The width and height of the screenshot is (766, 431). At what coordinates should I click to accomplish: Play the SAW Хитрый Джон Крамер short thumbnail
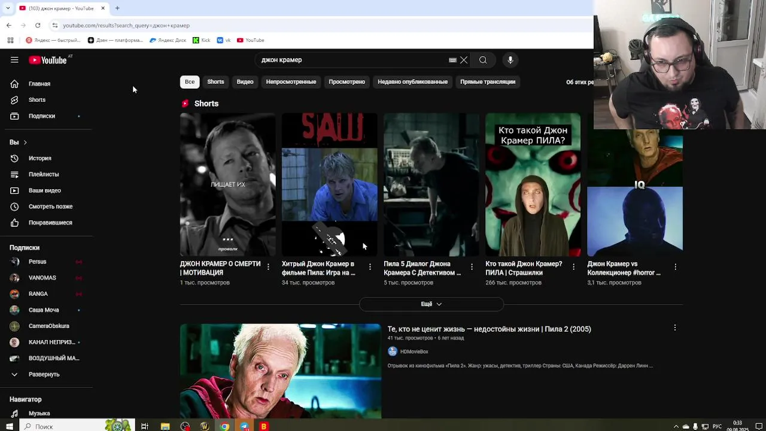pyautogui.click(x=330, y=184)
